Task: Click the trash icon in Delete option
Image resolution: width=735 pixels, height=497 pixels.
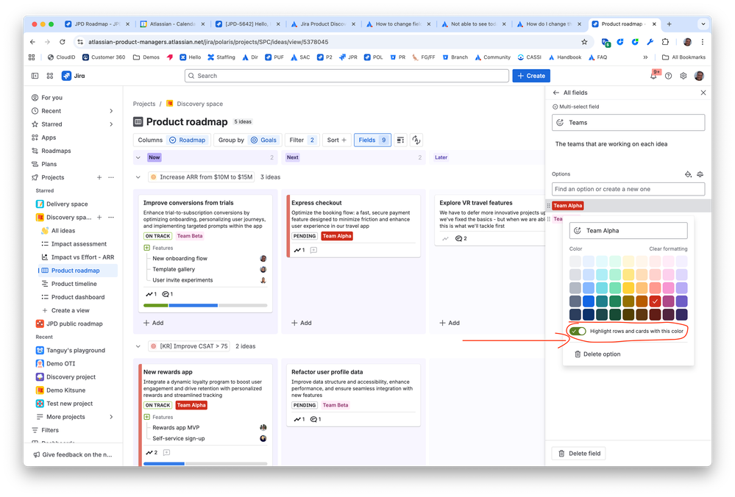Action: click(578, 354)
